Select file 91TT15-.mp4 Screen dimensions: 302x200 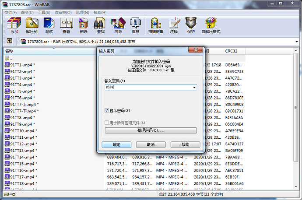click(x=21, y=164)
